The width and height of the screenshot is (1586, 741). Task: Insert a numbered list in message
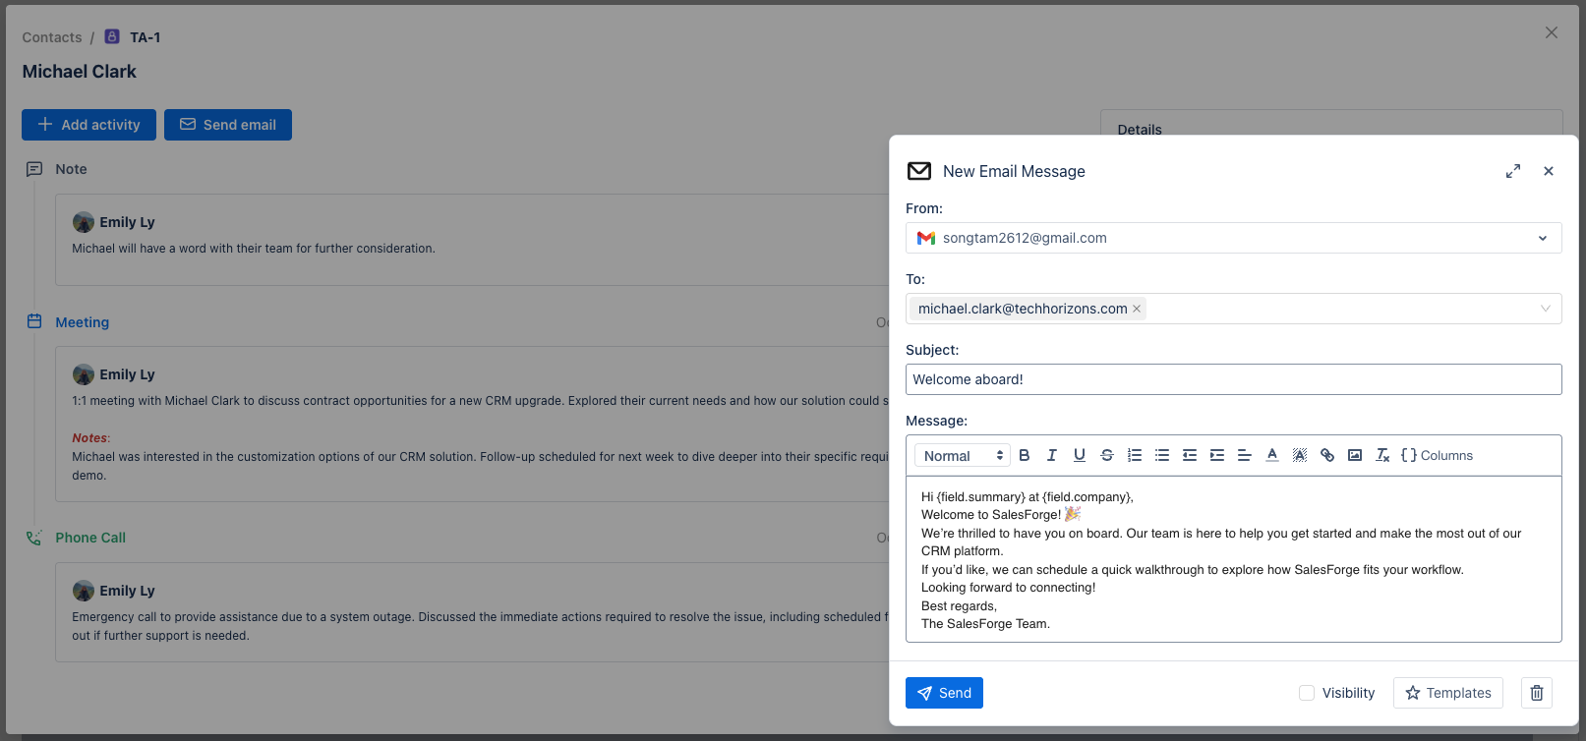tap(1135, 455)
